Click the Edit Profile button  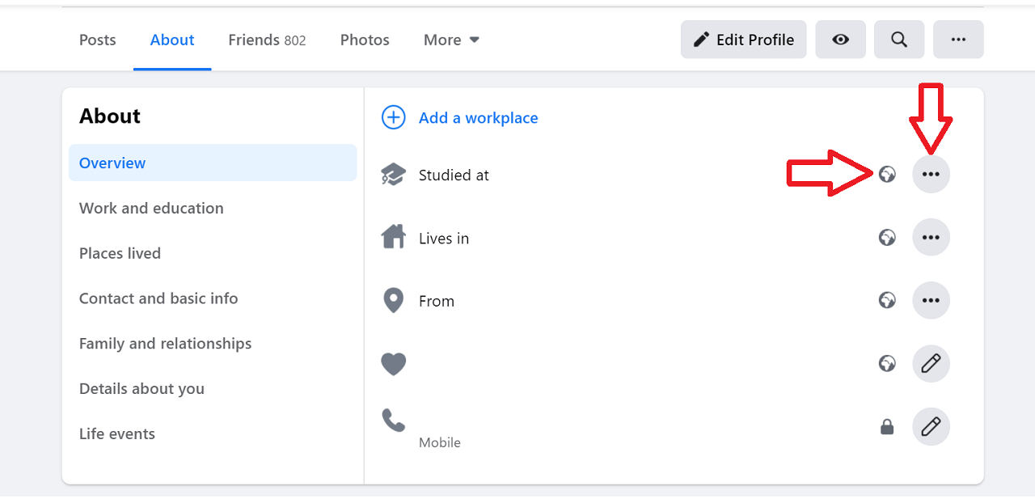tap(743, 40)
